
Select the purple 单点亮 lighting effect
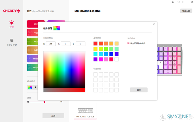(32, 59)
